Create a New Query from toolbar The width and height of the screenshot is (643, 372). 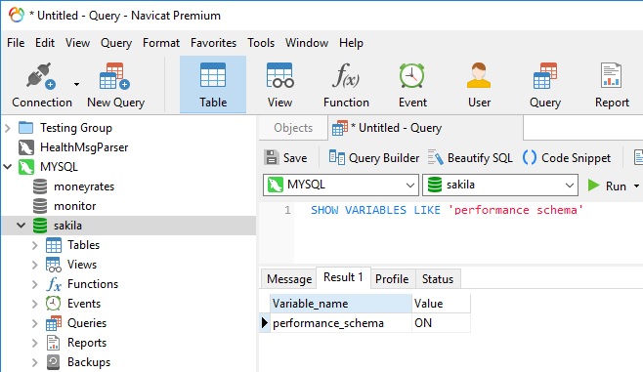(115, 85)
